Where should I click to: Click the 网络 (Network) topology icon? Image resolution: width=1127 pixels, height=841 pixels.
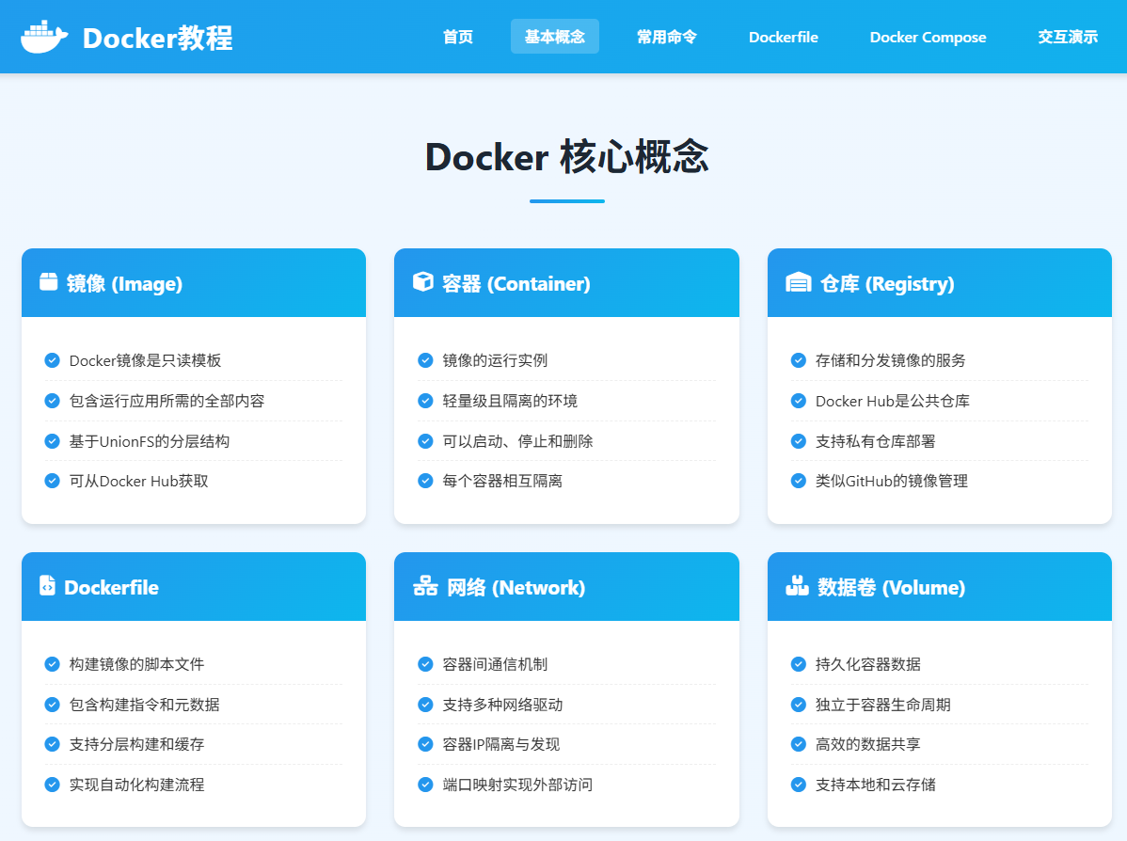click(x=425, y=586)
